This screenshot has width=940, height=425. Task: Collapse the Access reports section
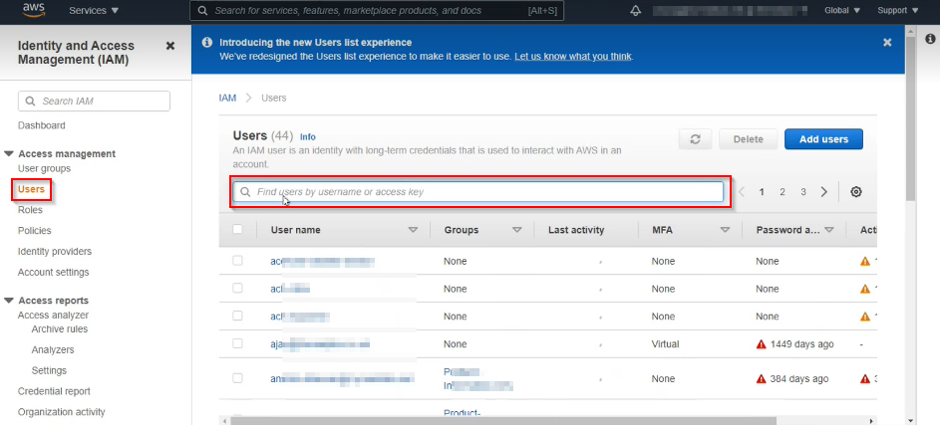click(8, 301)
